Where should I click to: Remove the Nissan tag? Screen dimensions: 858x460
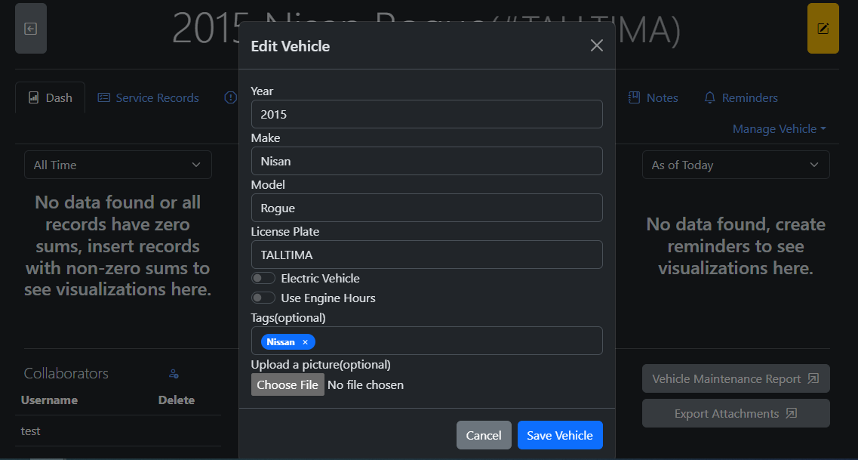(305, 342)
